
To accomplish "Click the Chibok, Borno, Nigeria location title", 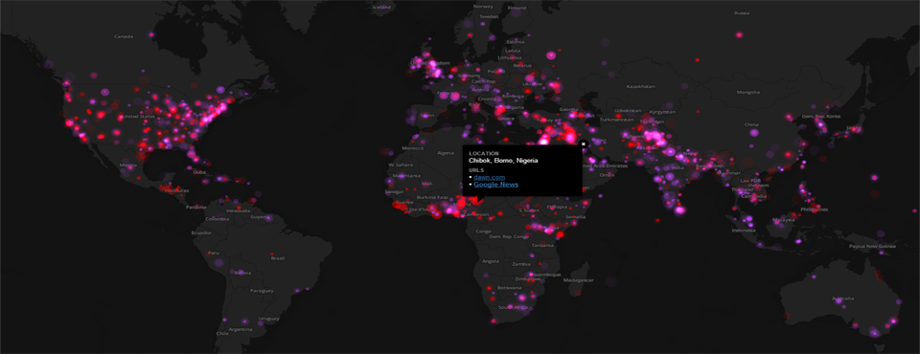I will [503, 160].
